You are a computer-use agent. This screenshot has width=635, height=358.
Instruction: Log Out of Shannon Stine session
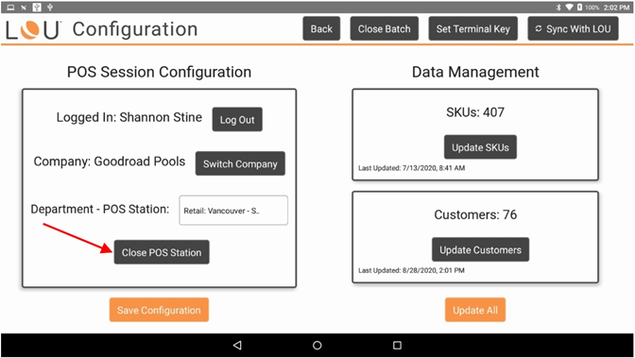237,119
